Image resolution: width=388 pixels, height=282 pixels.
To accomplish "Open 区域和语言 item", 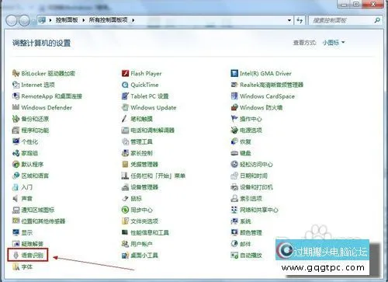I will 30,176.
